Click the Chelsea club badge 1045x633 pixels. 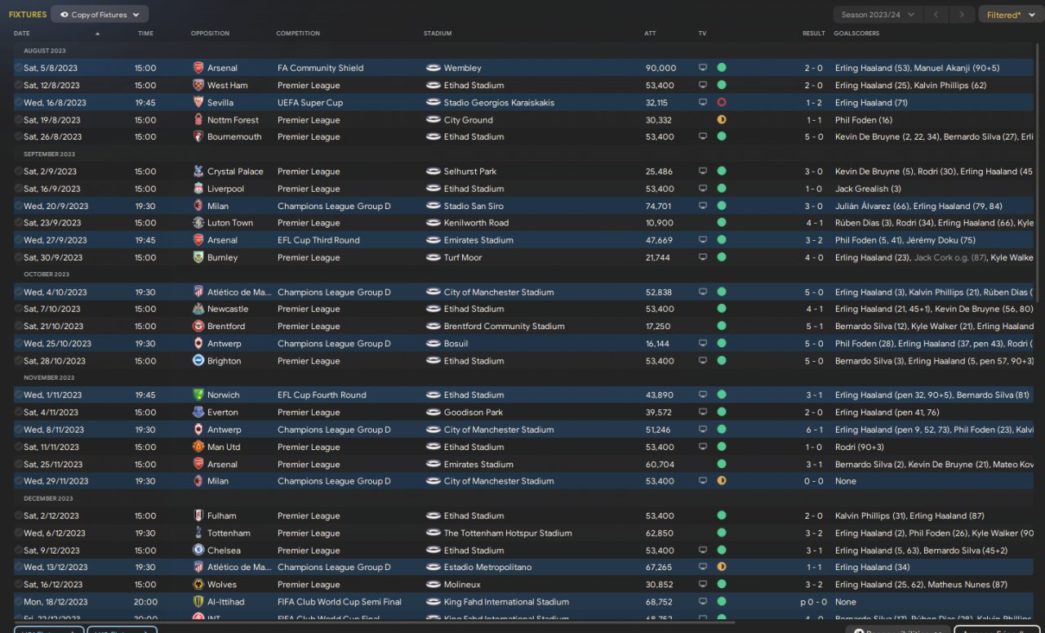tap(198, 550)
